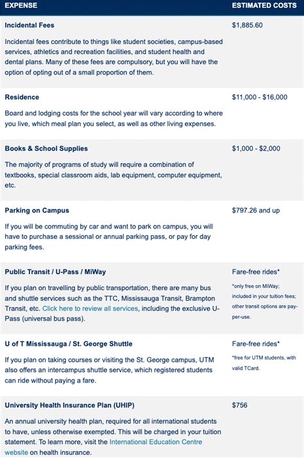Screen dimensions: 304x458
Task: Select the Incidental Fees heading
Action: pyautogui.click(x=30, y=25)
